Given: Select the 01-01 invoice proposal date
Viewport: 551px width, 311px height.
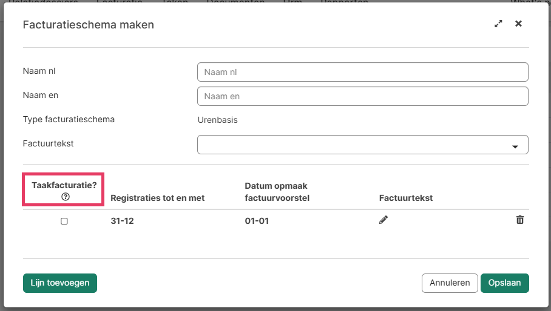Looking at the screenshot, I should coord(257,221).
